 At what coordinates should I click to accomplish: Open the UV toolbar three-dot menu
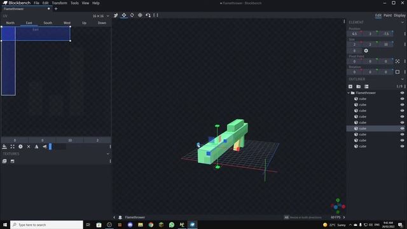(110, 147)
